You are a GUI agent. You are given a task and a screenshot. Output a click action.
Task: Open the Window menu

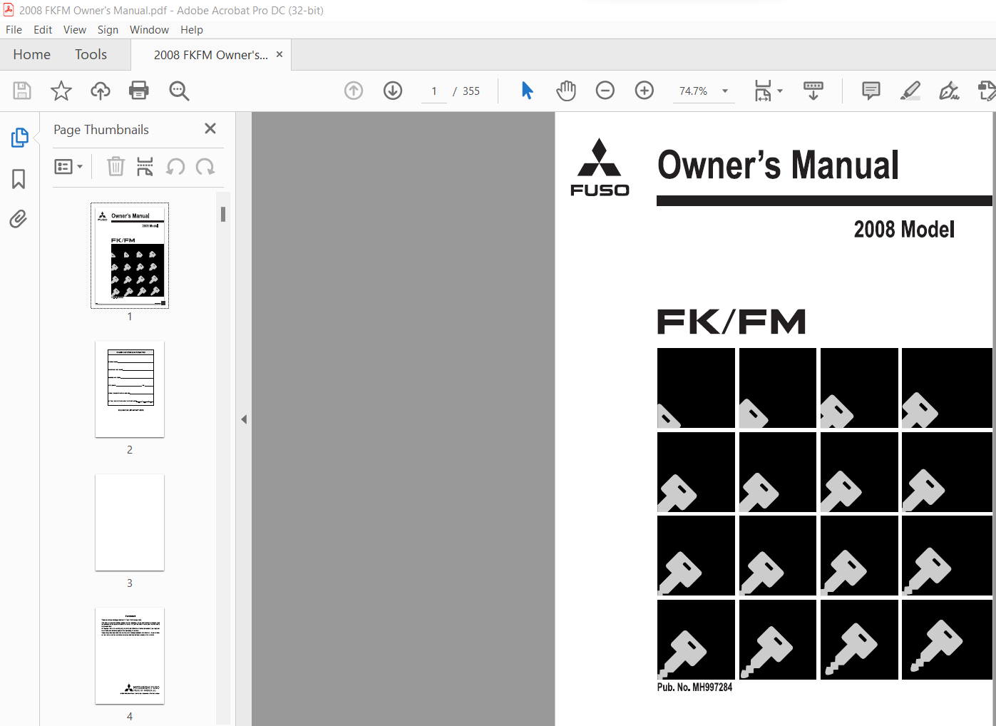pos(149,30)
